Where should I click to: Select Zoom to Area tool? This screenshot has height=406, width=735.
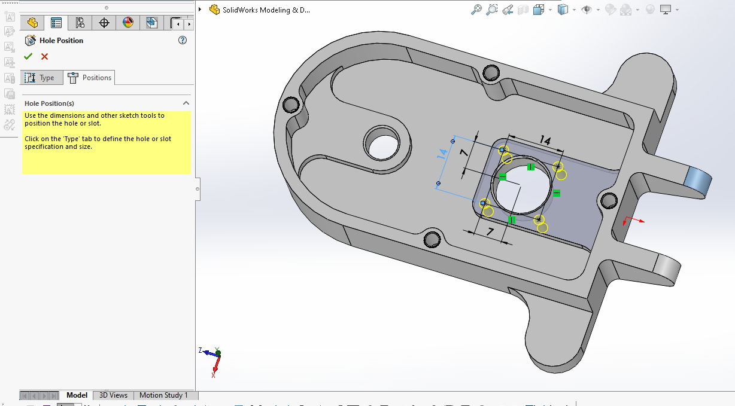pos(492,10)
